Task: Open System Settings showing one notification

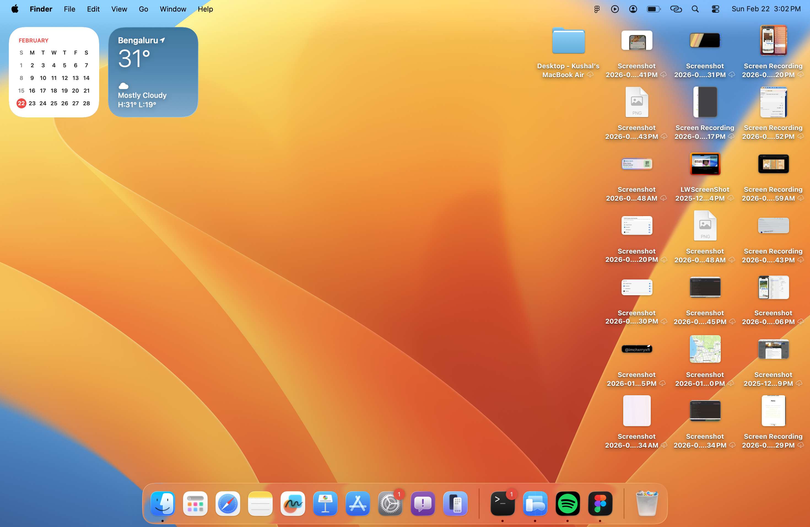Action: point(390,504)
